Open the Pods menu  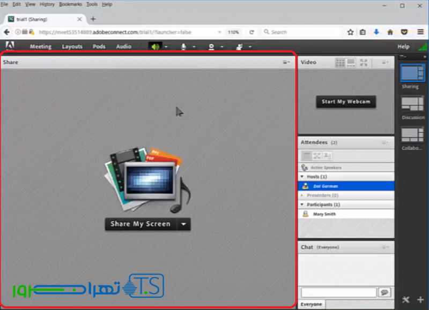(99, 47)
